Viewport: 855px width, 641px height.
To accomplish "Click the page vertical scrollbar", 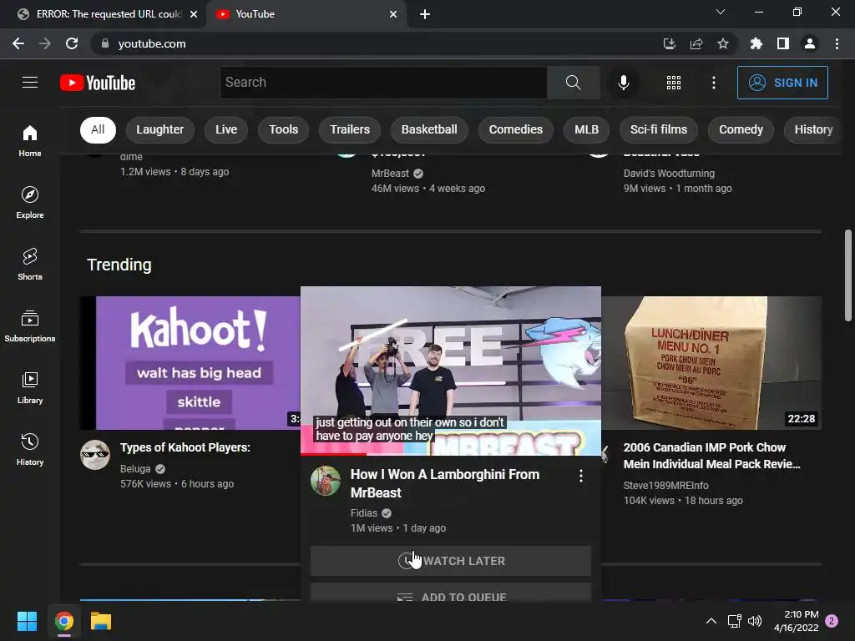I will click(848, 275).
